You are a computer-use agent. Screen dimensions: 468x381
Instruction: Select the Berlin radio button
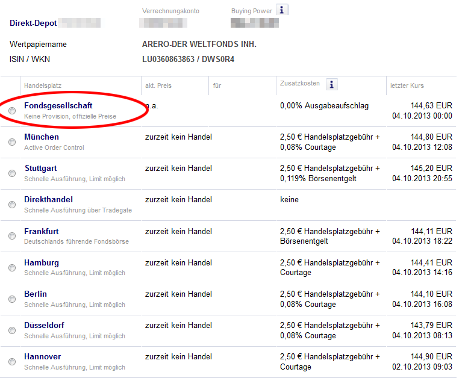point(12,299)
